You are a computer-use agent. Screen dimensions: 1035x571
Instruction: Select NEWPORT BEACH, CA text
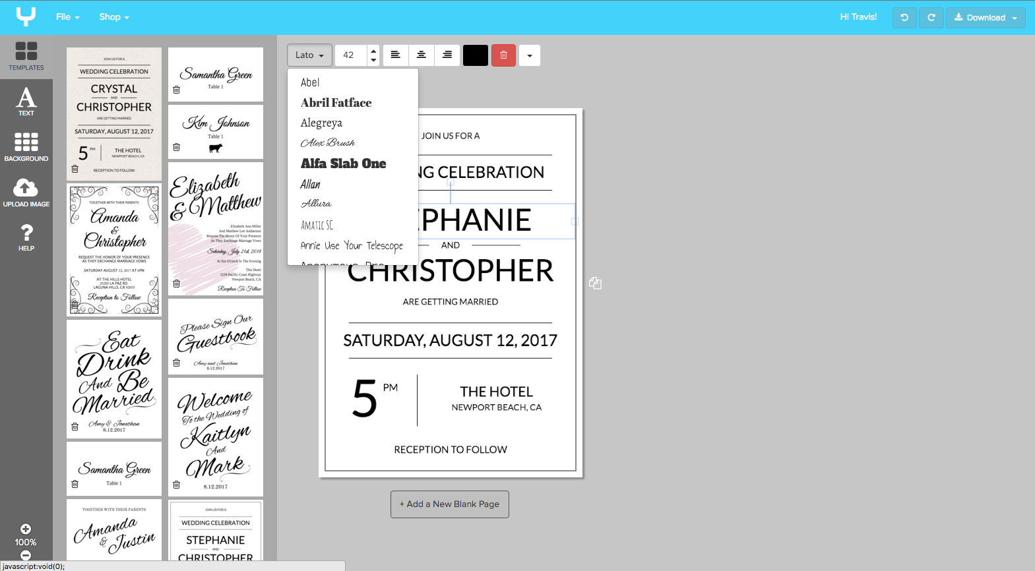(x=497, y=407)
